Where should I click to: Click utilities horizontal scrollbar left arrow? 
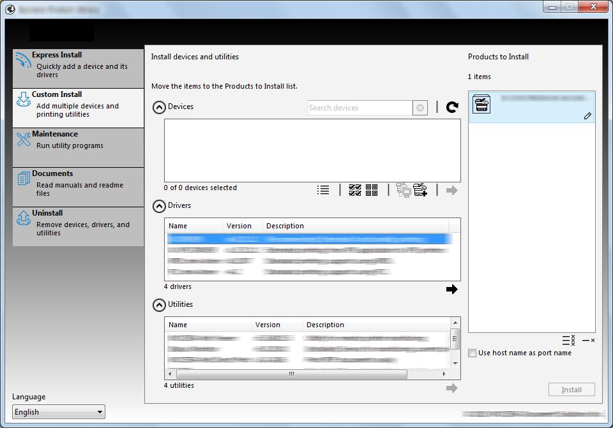tap(170, 374)
